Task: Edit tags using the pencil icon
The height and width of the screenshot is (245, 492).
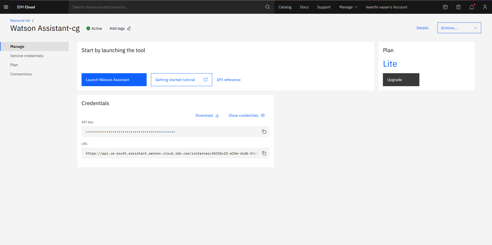Action: tap(129, 28)
